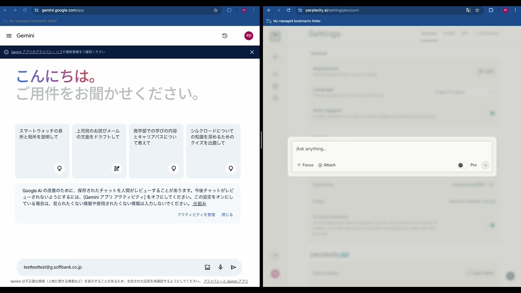Open Chrome profile in Perplexity window toolbar
Image resolution: width=521 pixels, height=293 pixels.
coord(506,10)
